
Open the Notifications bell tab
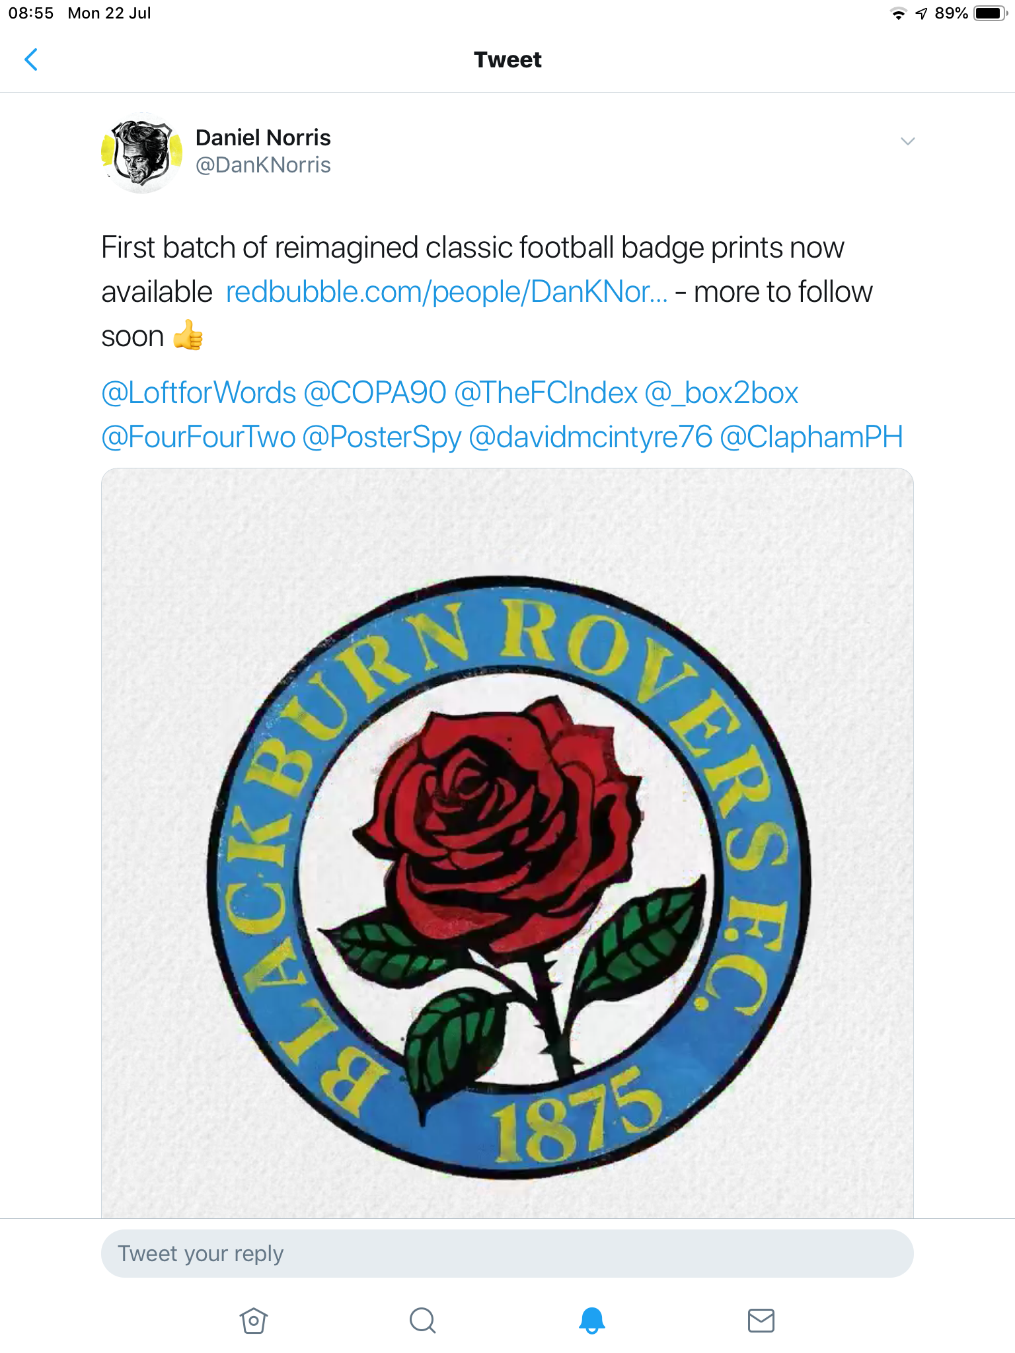point(592,1321)
